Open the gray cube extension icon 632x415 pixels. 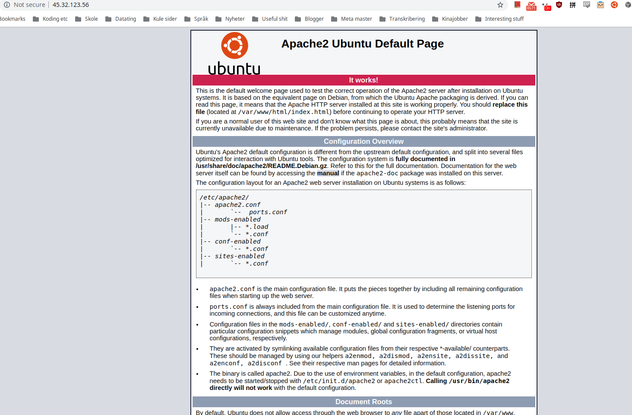pos(628,5)
